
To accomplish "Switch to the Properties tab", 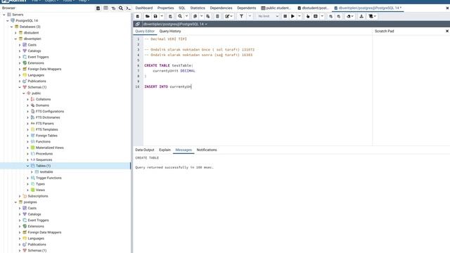I will point(165,8).
